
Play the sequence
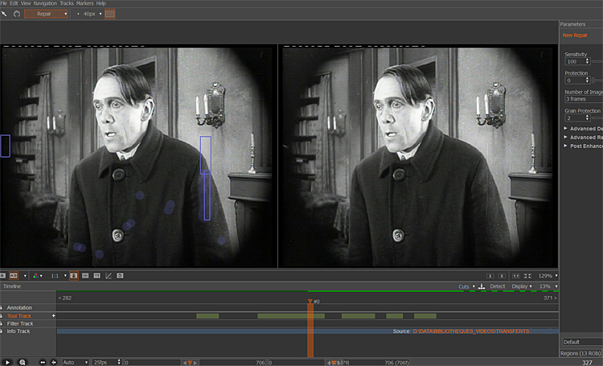(7, 362)
